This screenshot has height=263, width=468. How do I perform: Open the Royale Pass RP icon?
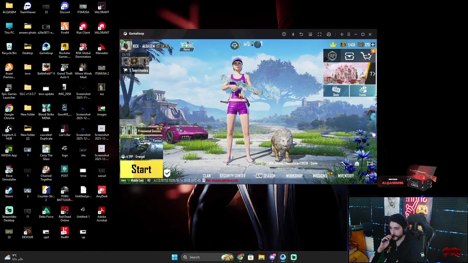(332, 56)
